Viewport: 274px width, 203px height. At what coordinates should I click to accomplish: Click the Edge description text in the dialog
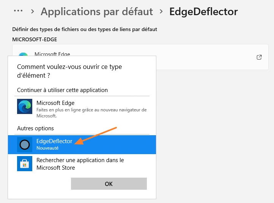91,113
